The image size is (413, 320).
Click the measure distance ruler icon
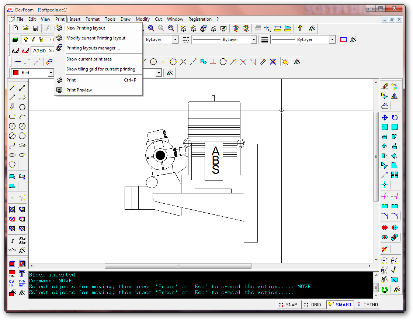coord(278,28)
